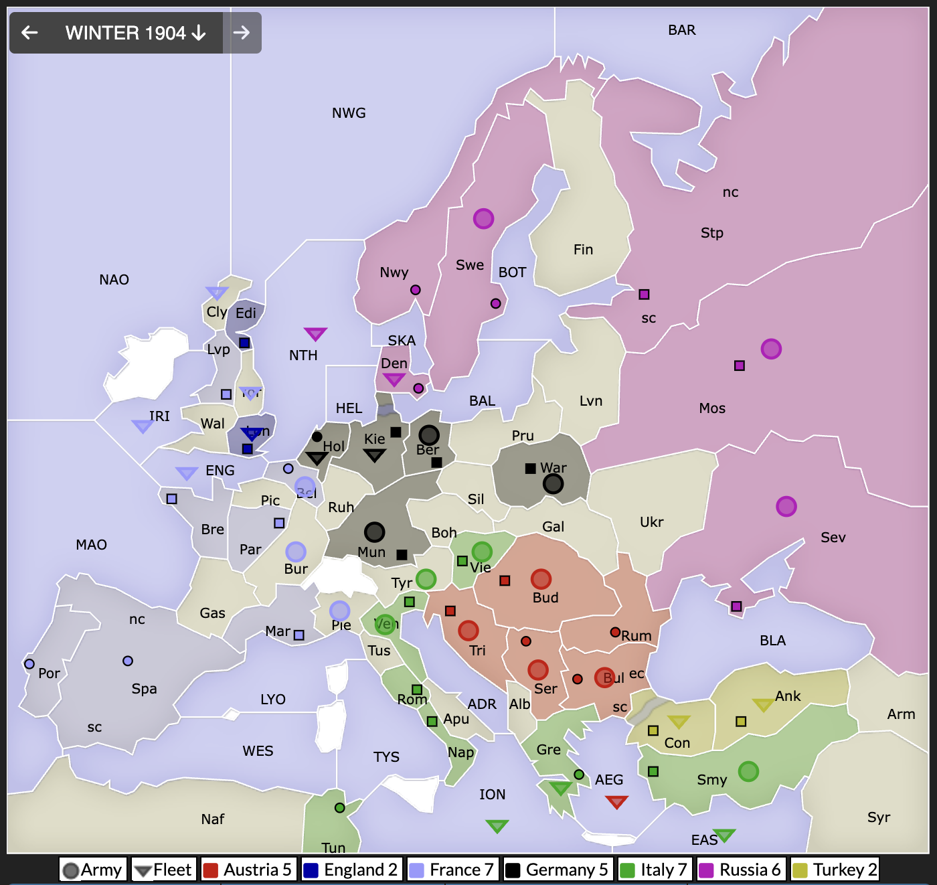Click Austria 5 in the legend
Image resolution: width=937 pixels, height=885 pixels.
point(249,870)
